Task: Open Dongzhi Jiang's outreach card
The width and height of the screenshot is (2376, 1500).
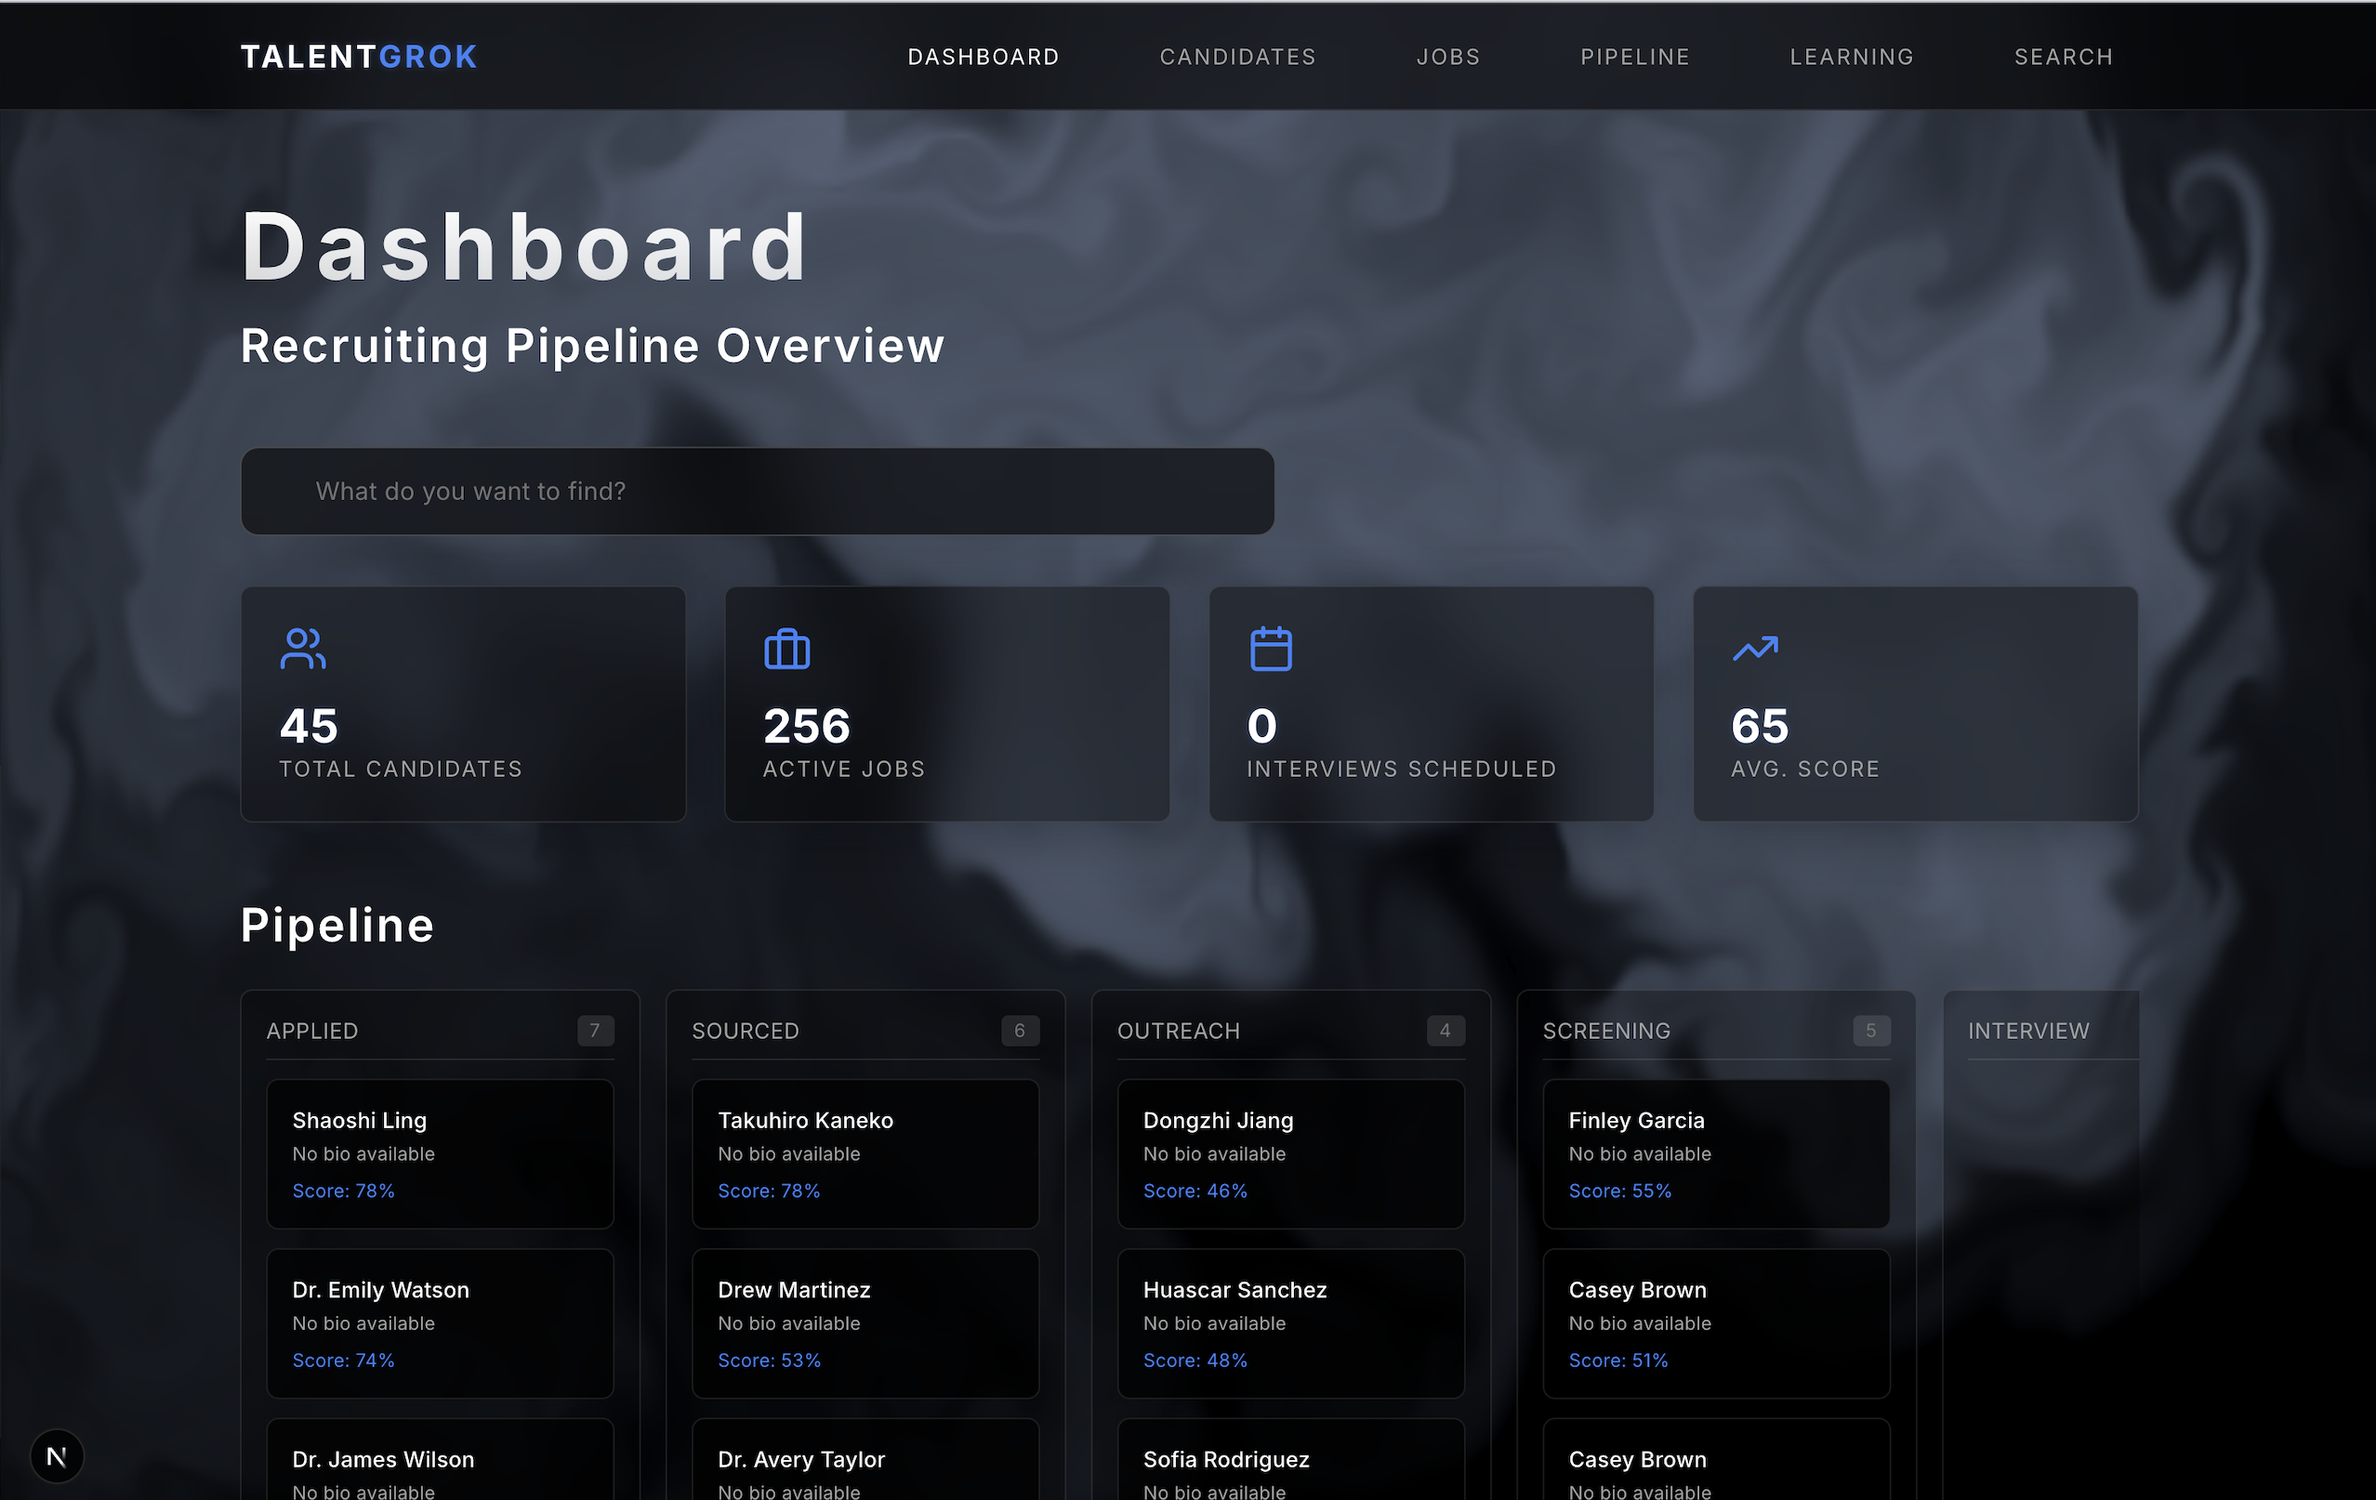Action: pyautogui.click(x=1290, y=1152)
